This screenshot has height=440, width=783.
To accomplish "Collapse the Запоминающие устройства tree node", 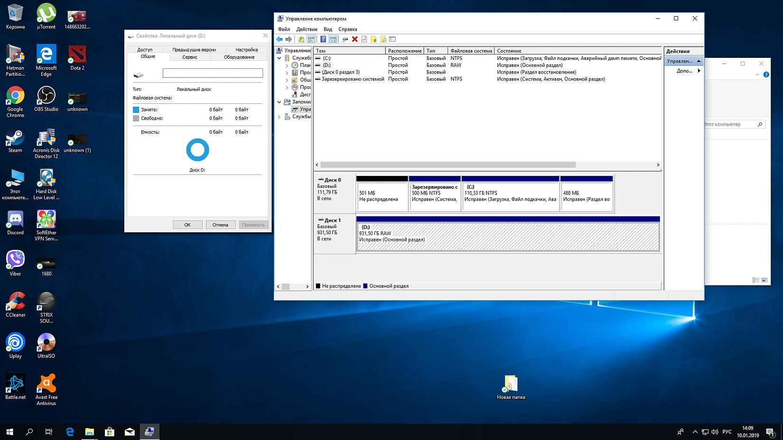I will click(280, 102).
